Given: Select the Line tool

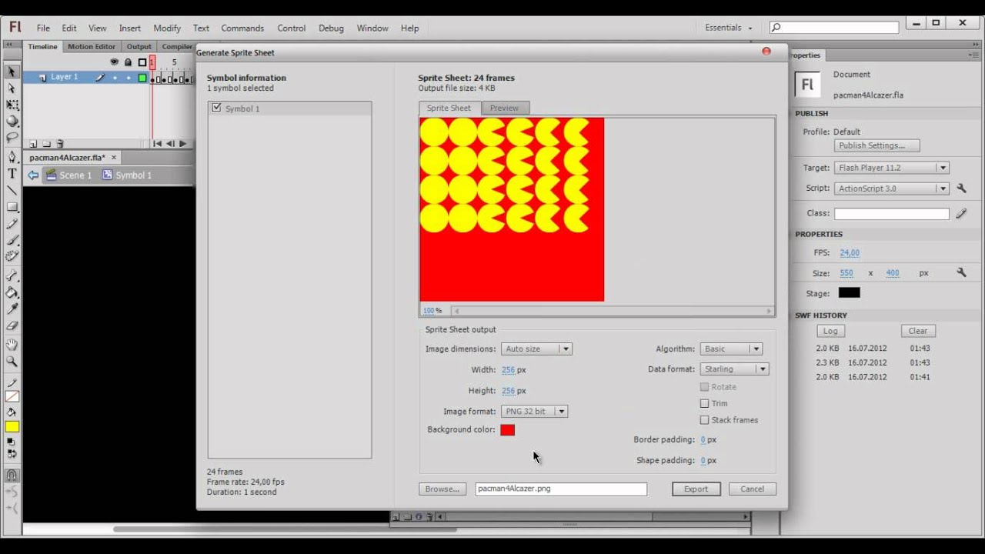Looking at the screenshot, I should tap(12, 190).
